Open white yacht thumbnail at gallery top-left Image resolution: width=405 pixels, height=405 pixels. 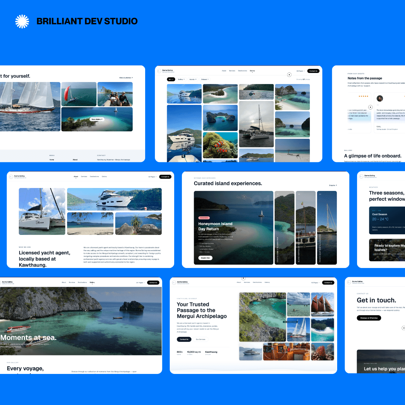click(x=184, y=94)
